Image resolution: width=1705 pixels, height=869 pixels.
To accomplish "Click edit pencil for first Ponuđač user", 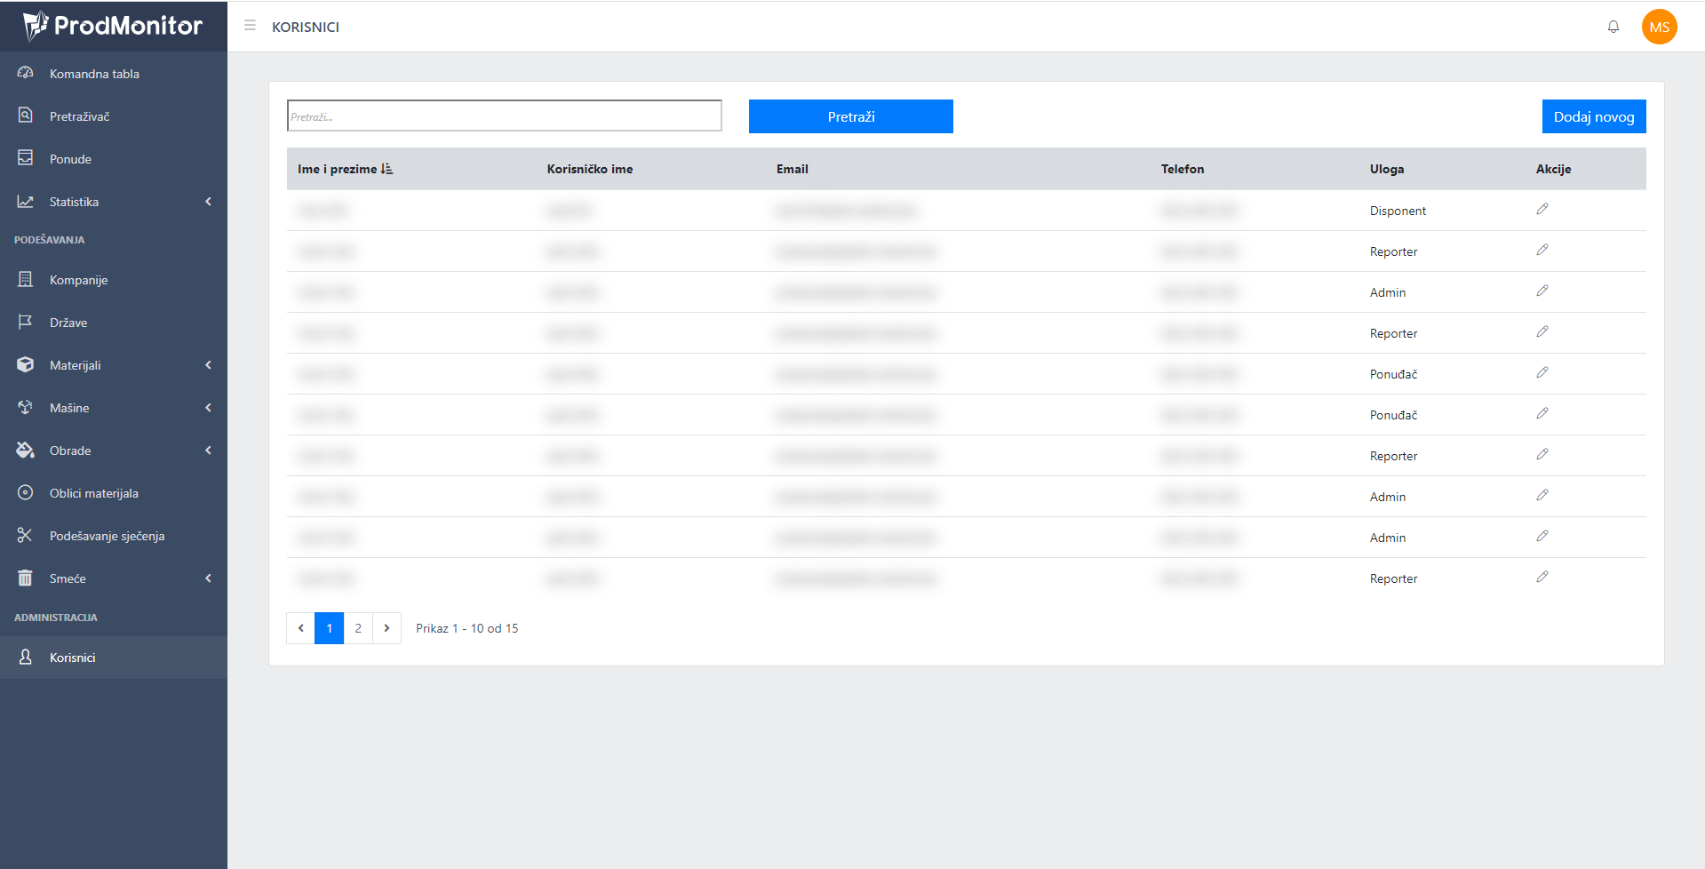I will [x=1542, y=372].
